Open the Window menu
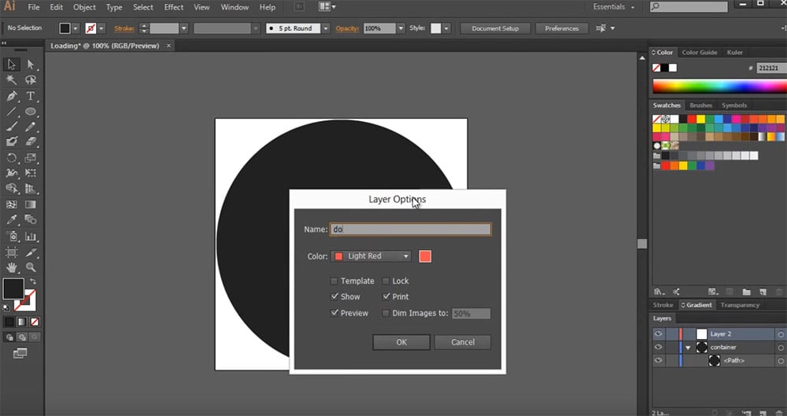 (x=235, y=7)
